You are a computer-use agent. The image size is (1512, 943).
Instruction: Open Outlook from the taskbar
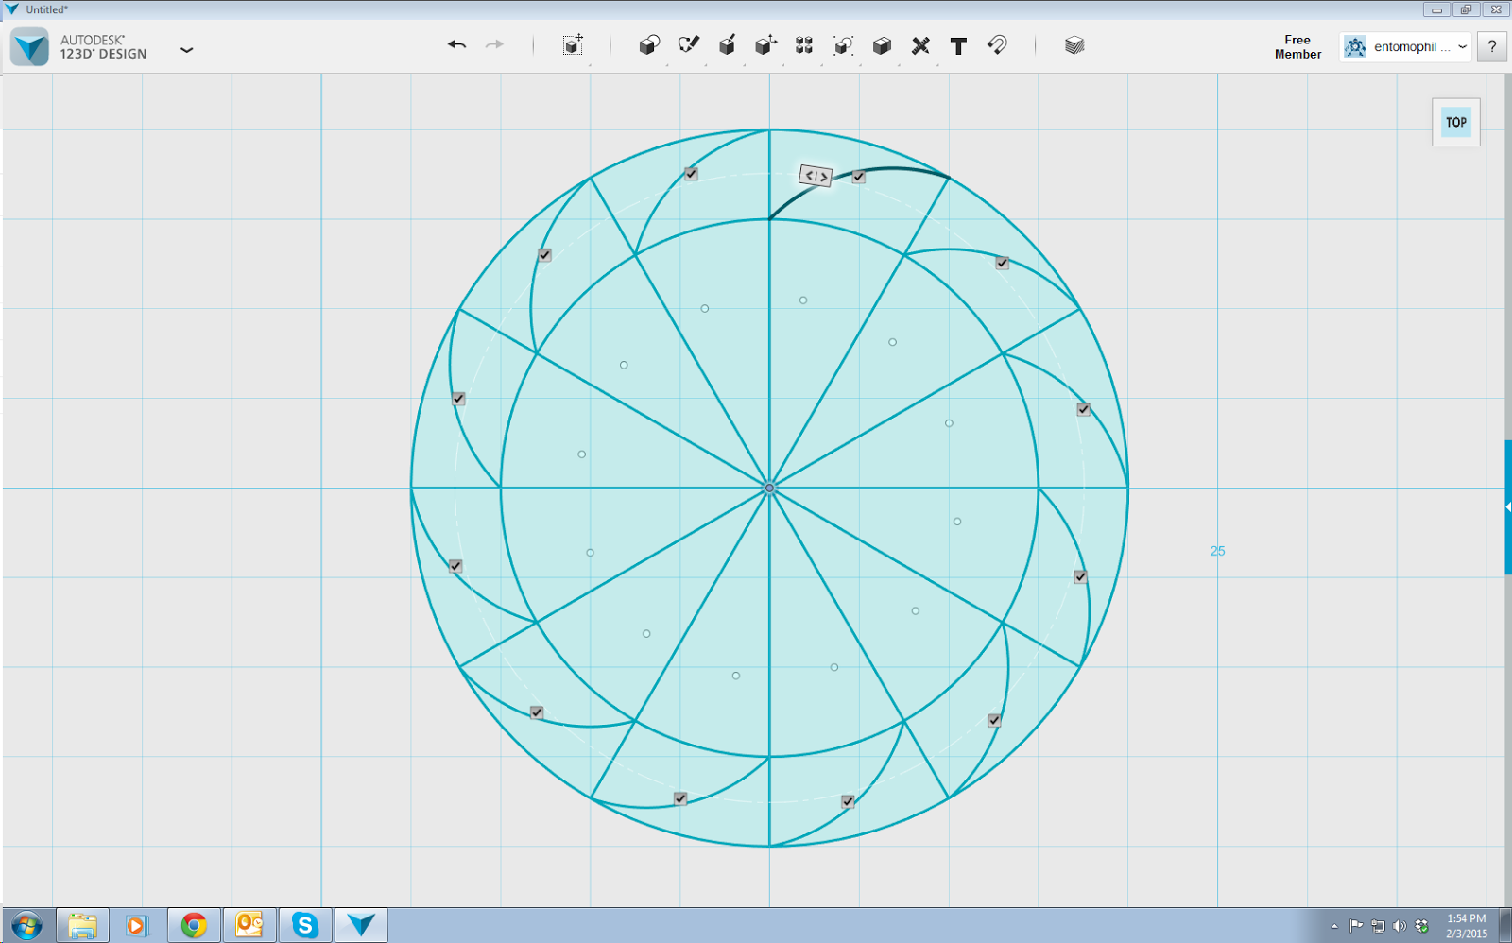[x=249, y=925]
